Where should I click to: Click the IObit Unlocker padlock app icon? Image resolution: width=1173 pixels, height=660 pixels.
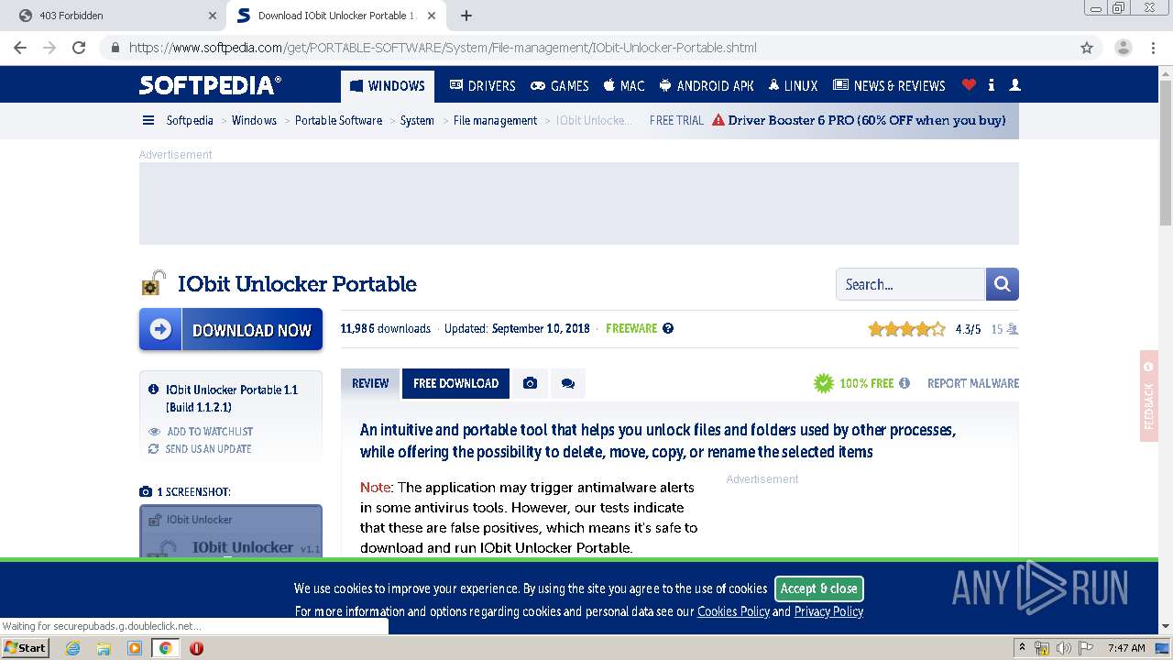[x=153, y=283]
